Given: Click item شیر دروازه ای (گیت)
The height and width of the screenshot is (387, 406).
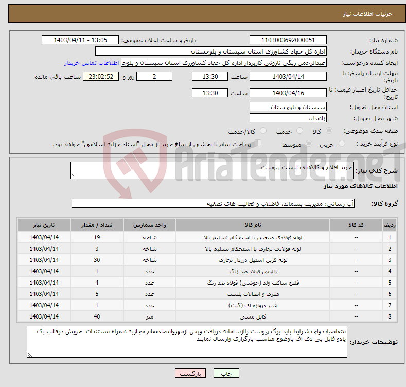Looking at the screenshot, I should [253, 305].
